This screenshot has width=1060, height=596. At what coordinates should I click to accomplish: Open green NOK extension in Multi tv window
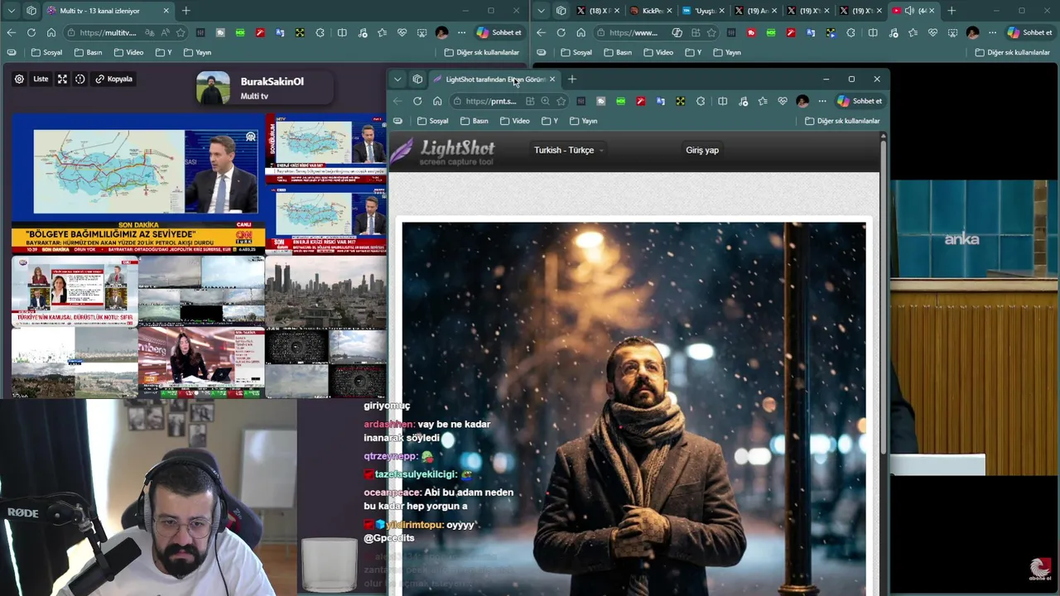coord(240,32)
